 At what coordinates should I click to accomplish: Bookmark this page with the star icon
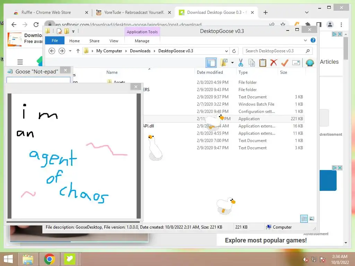283,25
